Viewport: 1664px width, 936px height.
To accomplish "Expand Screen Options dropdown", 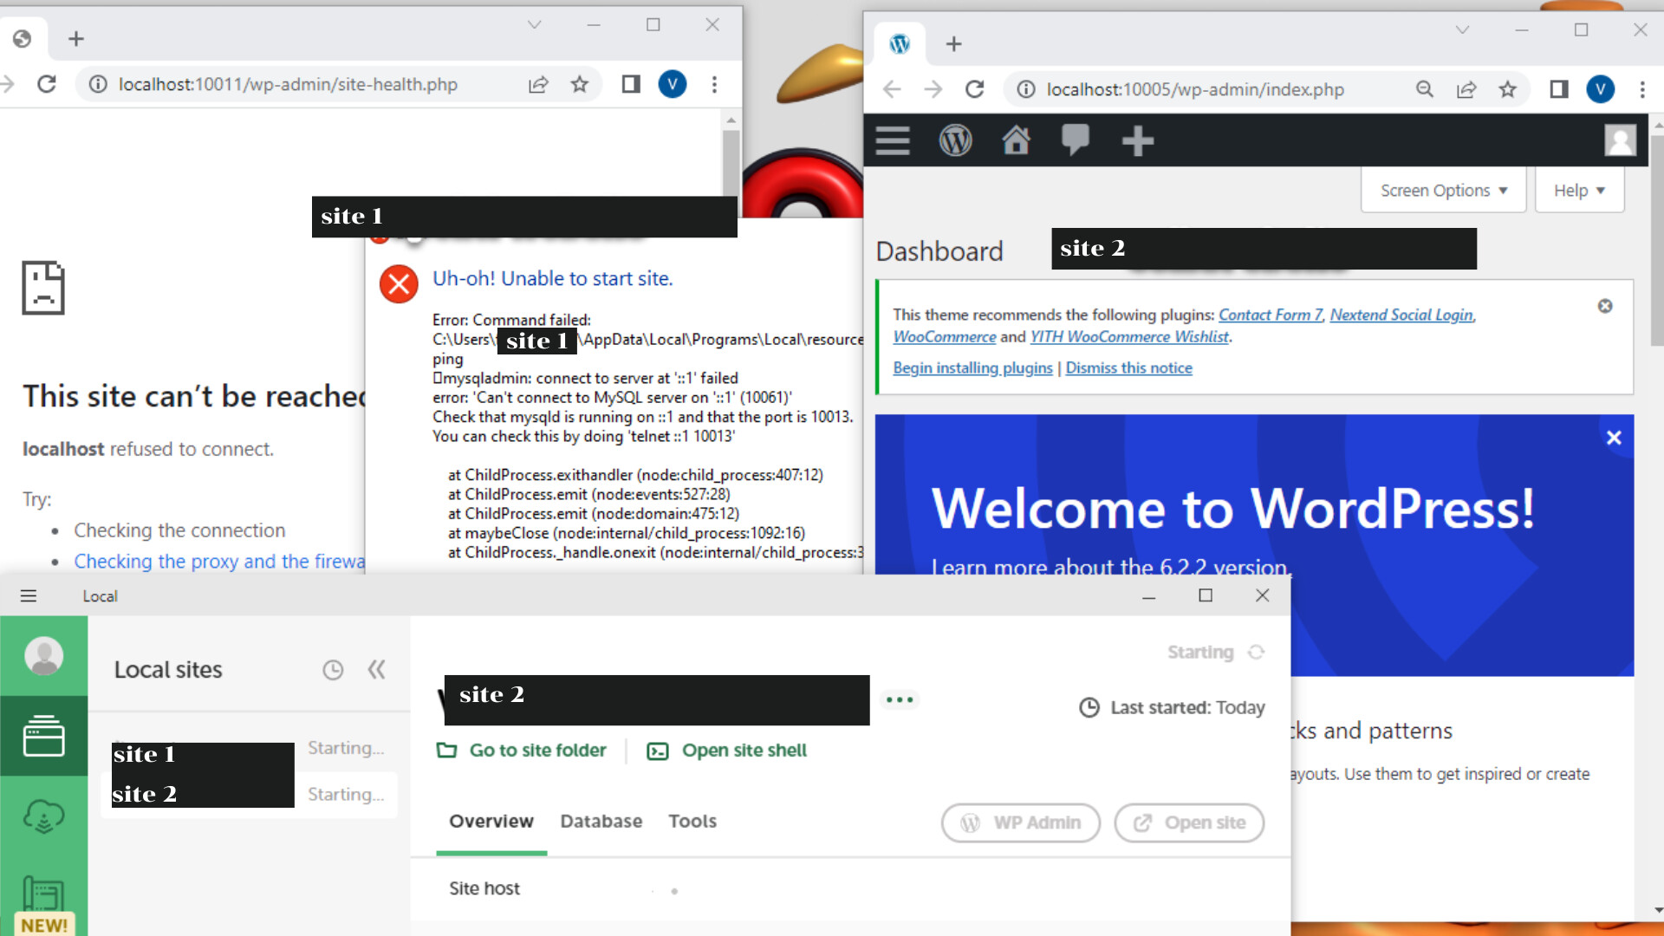I will [1443, 190].
